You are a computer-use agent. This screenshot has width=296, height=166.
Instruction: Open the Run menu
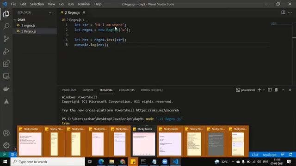(70, 4)
